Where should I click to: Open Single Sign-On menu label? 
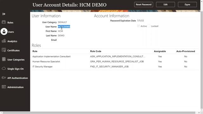pos(16,69)
